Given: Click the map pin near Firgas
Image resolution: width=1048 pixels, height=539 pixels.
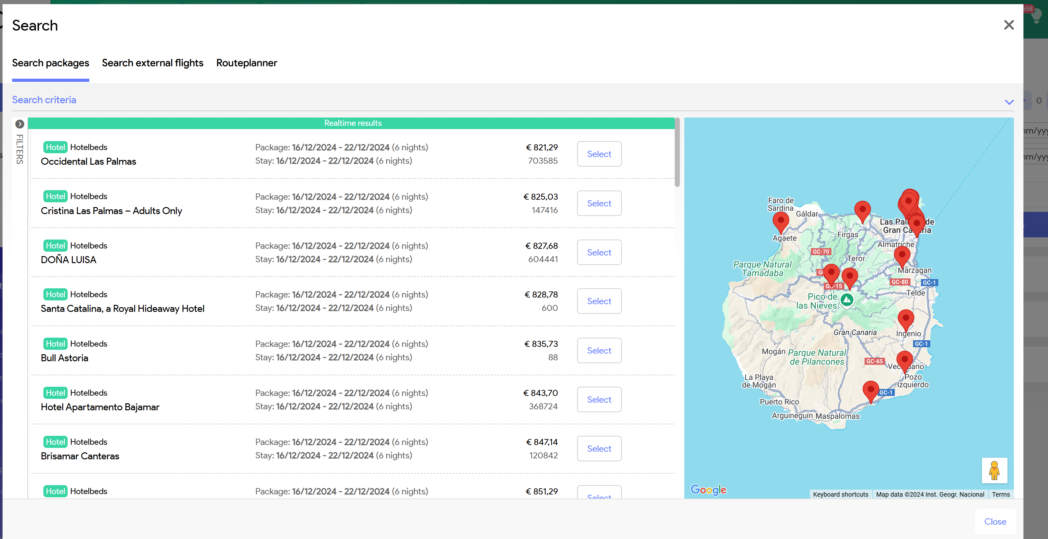Looking at the screenshot, I should 862,210.
